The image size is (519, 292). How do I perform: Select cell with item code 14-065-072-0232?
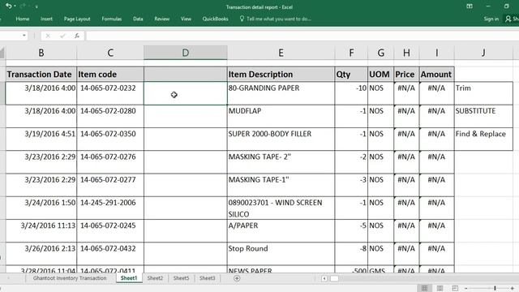pos(110,93)
